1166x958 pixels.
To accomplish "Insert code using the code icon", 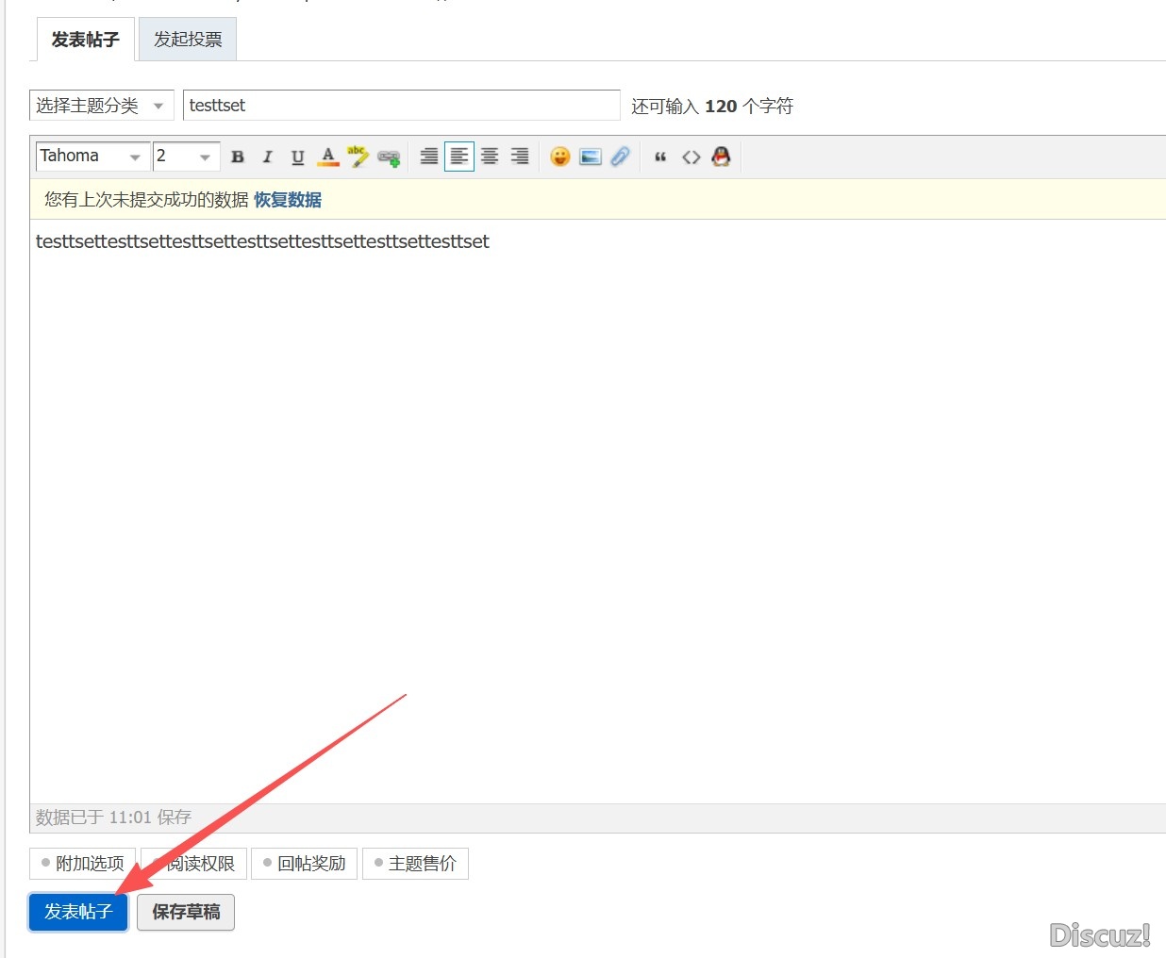I will 691,157.
